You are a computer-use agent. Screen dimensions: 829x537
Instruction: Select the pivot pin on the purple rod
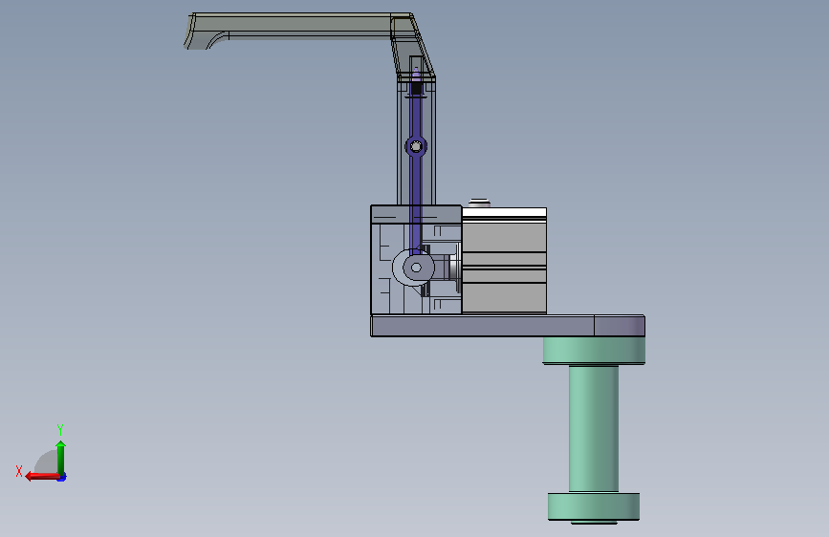click(x=416, y=146)
